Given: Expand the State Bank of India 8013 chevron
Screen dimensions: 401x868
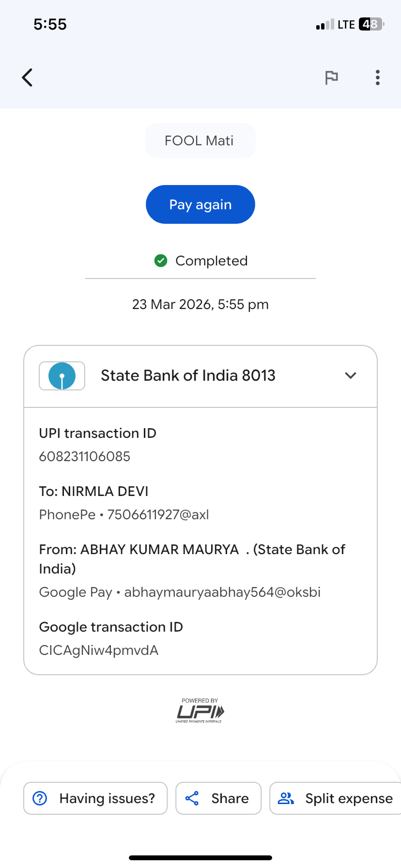Looking at the screenshot, I should tap(351, 375).
